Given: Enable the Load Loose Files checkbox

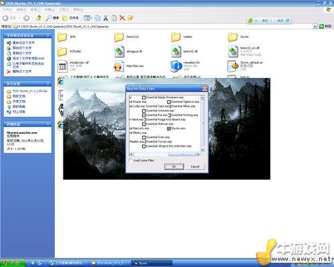Looking at the screenshot, I should tap(130, 160).
